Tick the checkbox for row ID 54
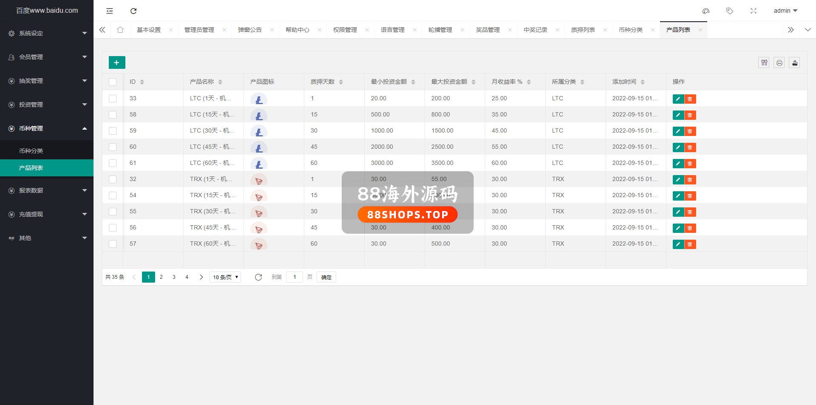Viewport: 816px width, 405px height. [113, 195]
